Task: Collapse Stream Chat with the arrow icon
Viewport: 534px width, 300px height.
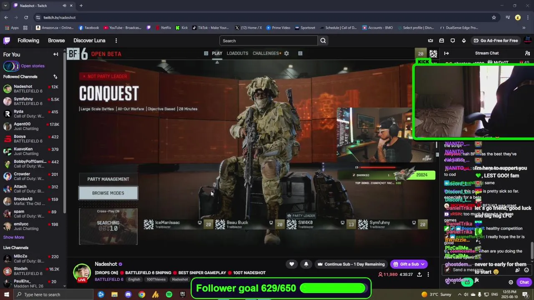Action: point(446,53)
